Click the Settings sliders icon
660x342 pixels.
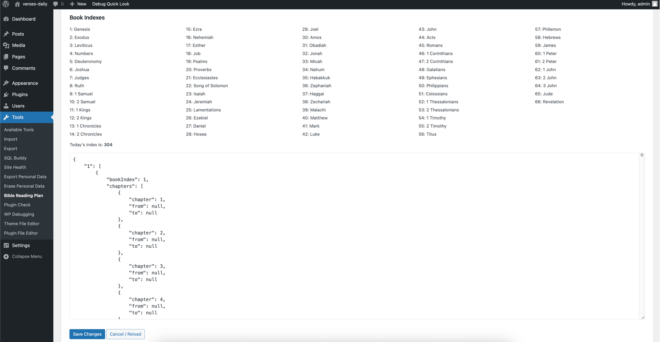pos(6,245)
